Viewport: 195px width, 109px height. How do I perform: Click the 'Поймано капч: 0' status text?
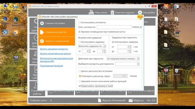[x=41, y=100]
